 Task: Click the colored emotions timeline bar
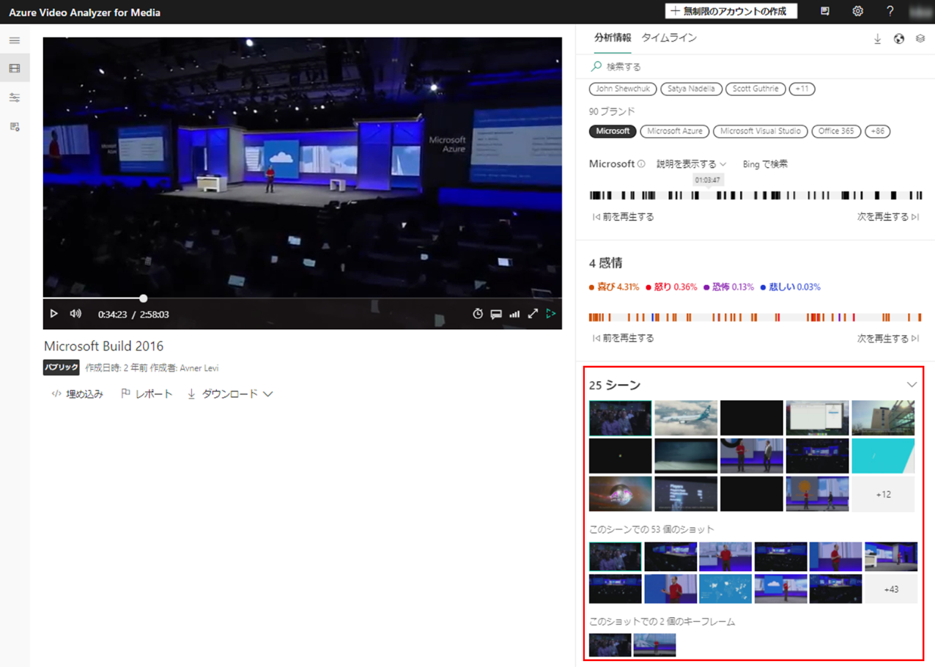(755, 317)
